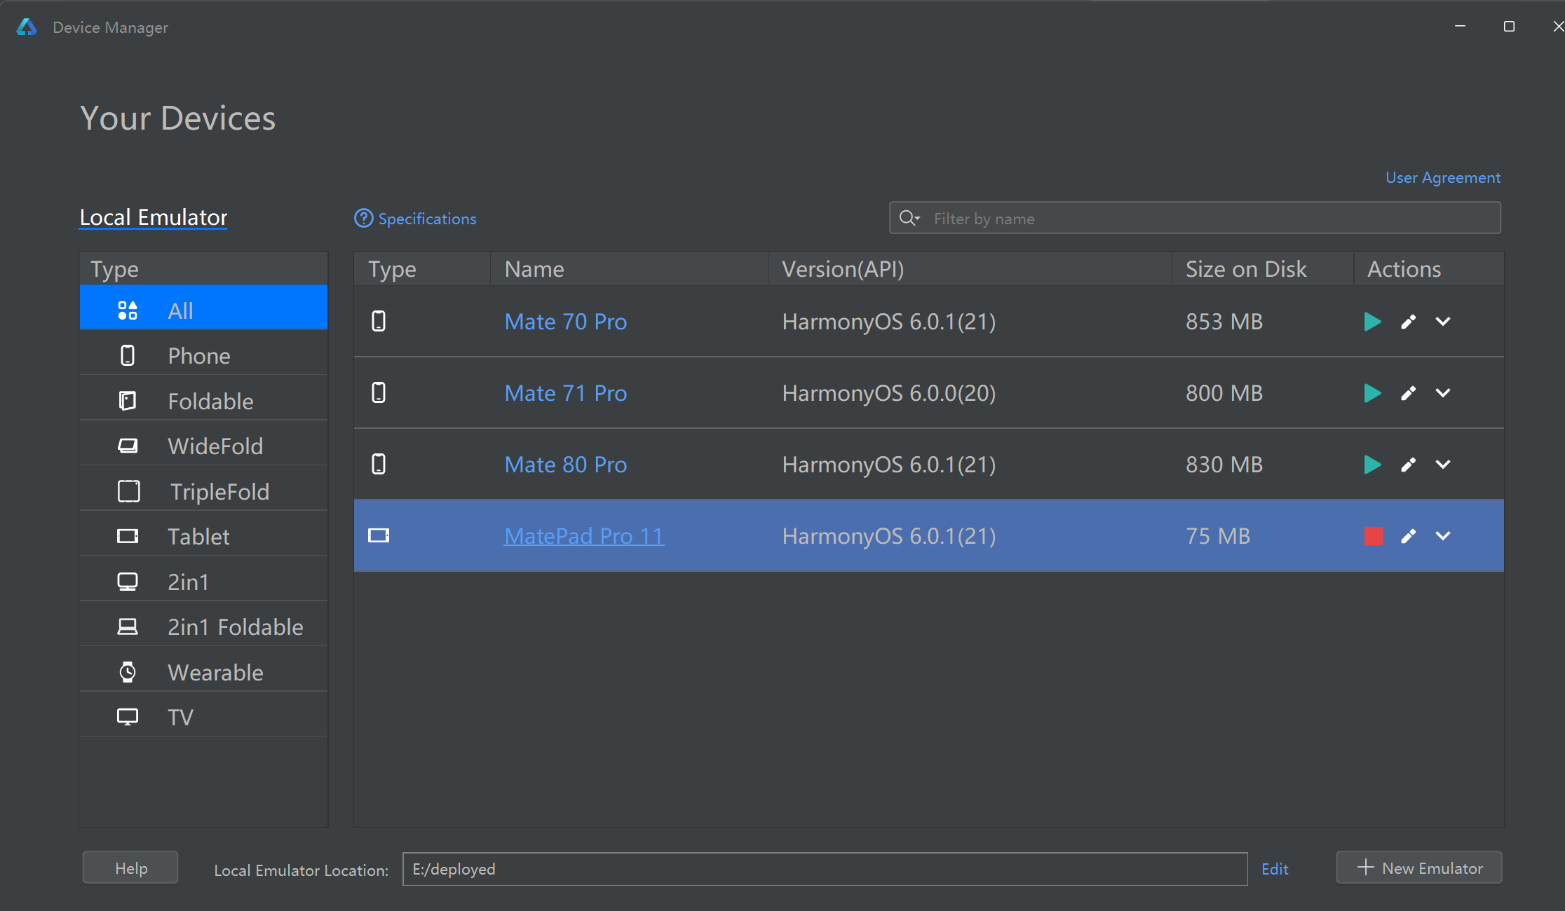
Task: Click Edit next to emulator location
Action: click(x=1275, y=869)
